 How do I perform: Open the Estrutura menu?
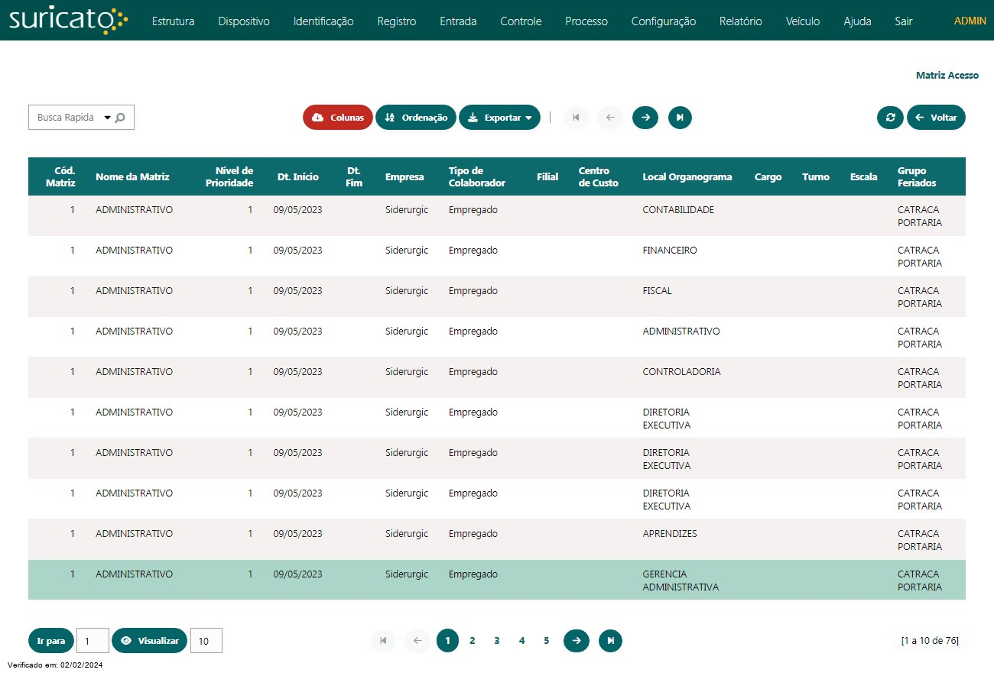pos(173,21)
